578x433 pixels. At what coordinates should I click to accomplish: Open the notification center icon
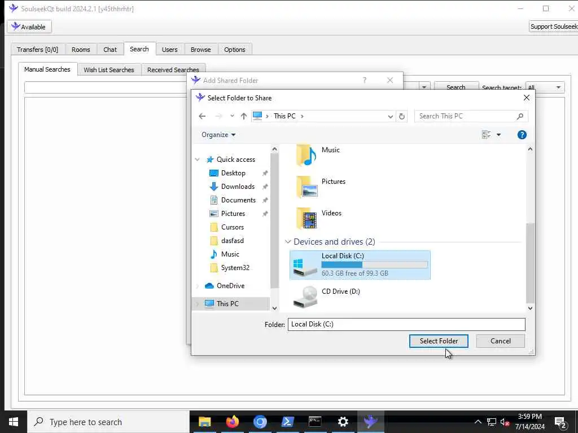561,422
